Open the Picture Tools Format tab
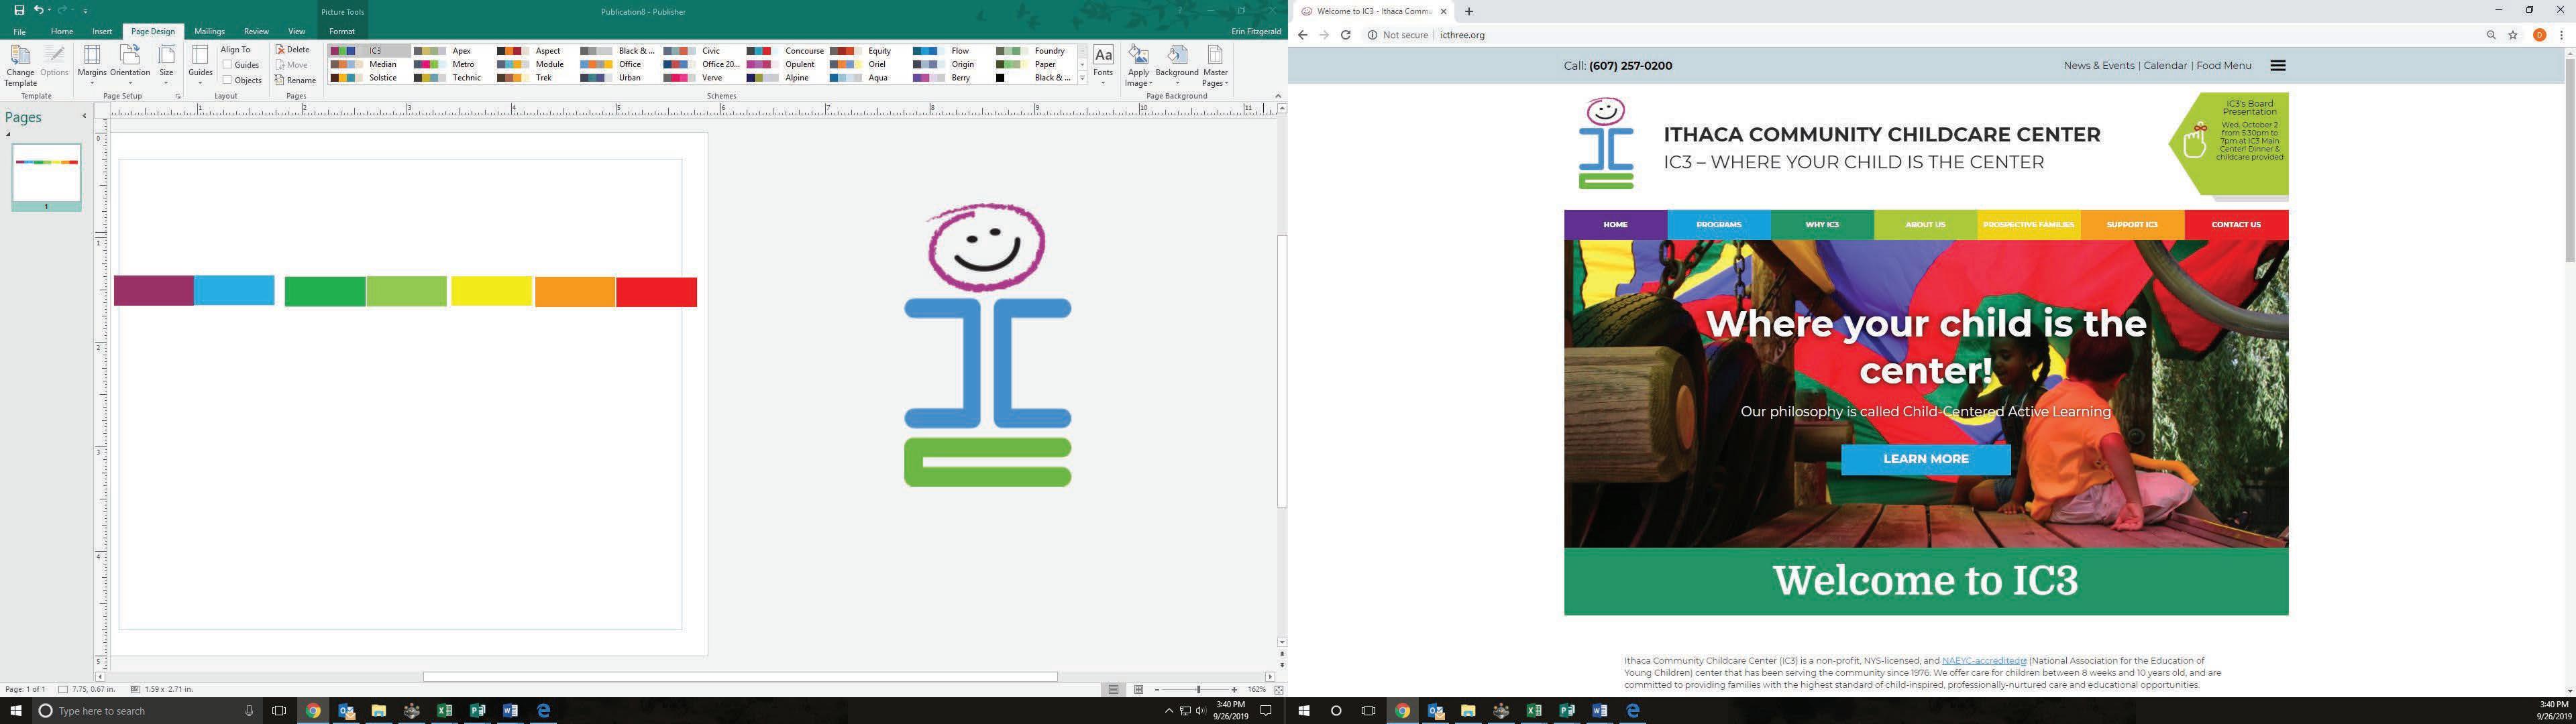 pos(342,31)
